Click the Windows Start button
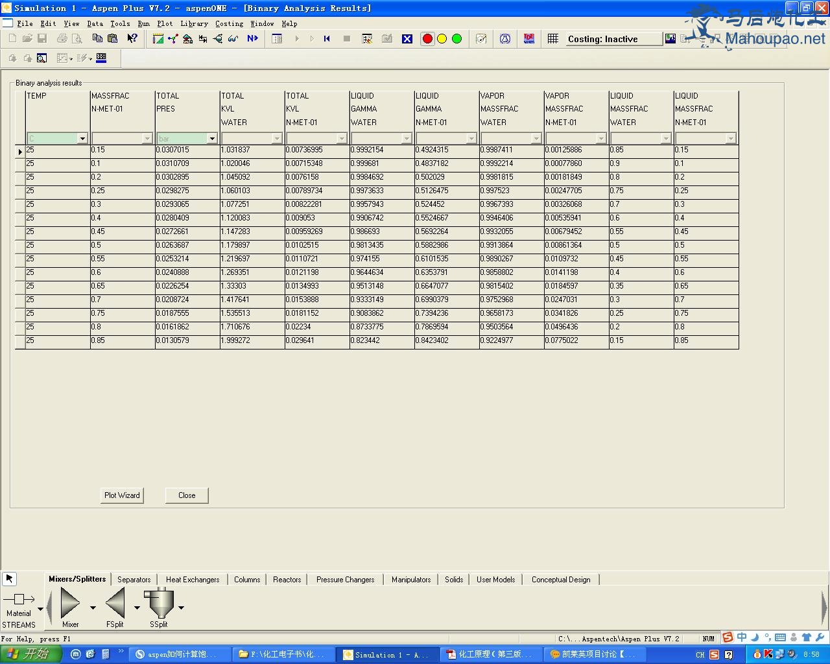Screen dimensions: 830x664 30,654
